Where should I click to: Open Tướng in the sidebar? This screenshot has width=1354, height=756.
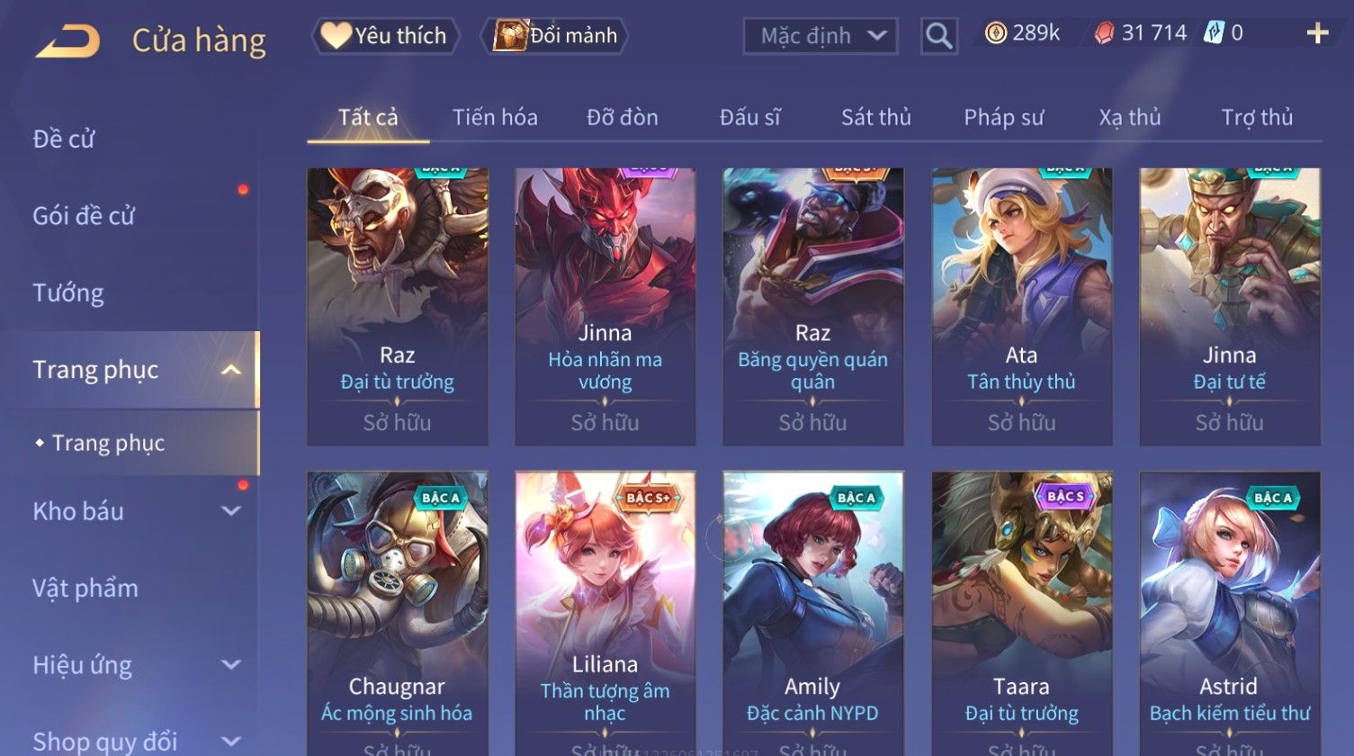coord(68,293)
